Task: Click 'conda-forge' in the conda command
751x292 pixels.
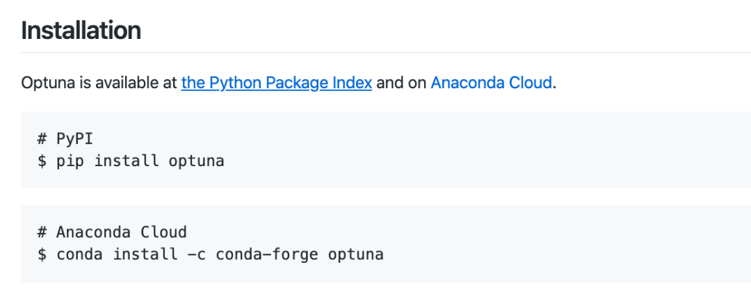Action: point(266,254)
